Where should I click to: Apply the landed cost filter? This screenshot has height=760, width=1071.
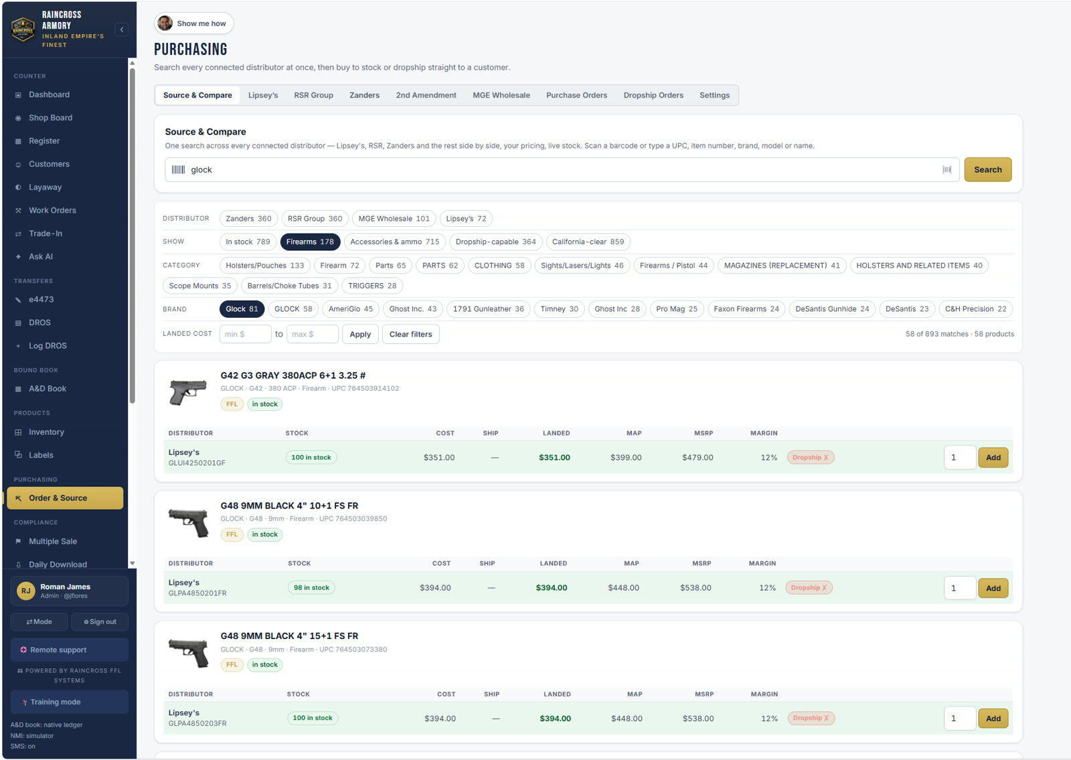(x=360, y=334)
